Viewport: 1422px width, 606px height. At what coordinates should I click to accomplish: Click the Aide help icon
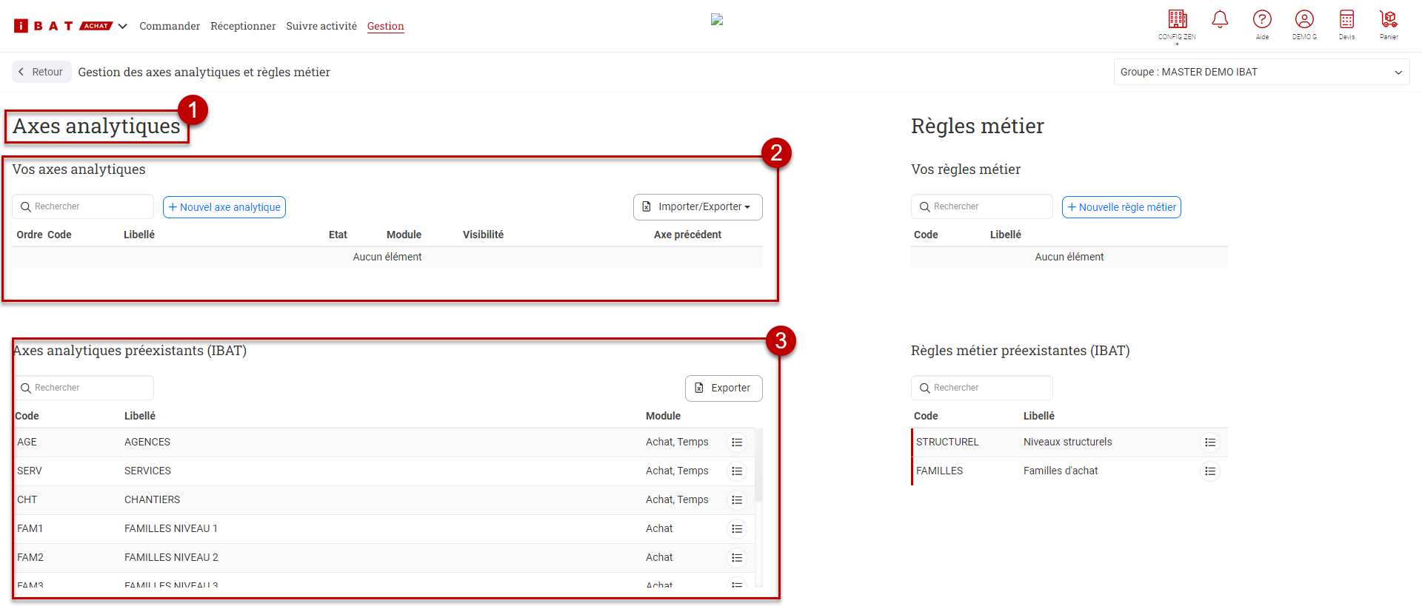tap(1262, 20)
